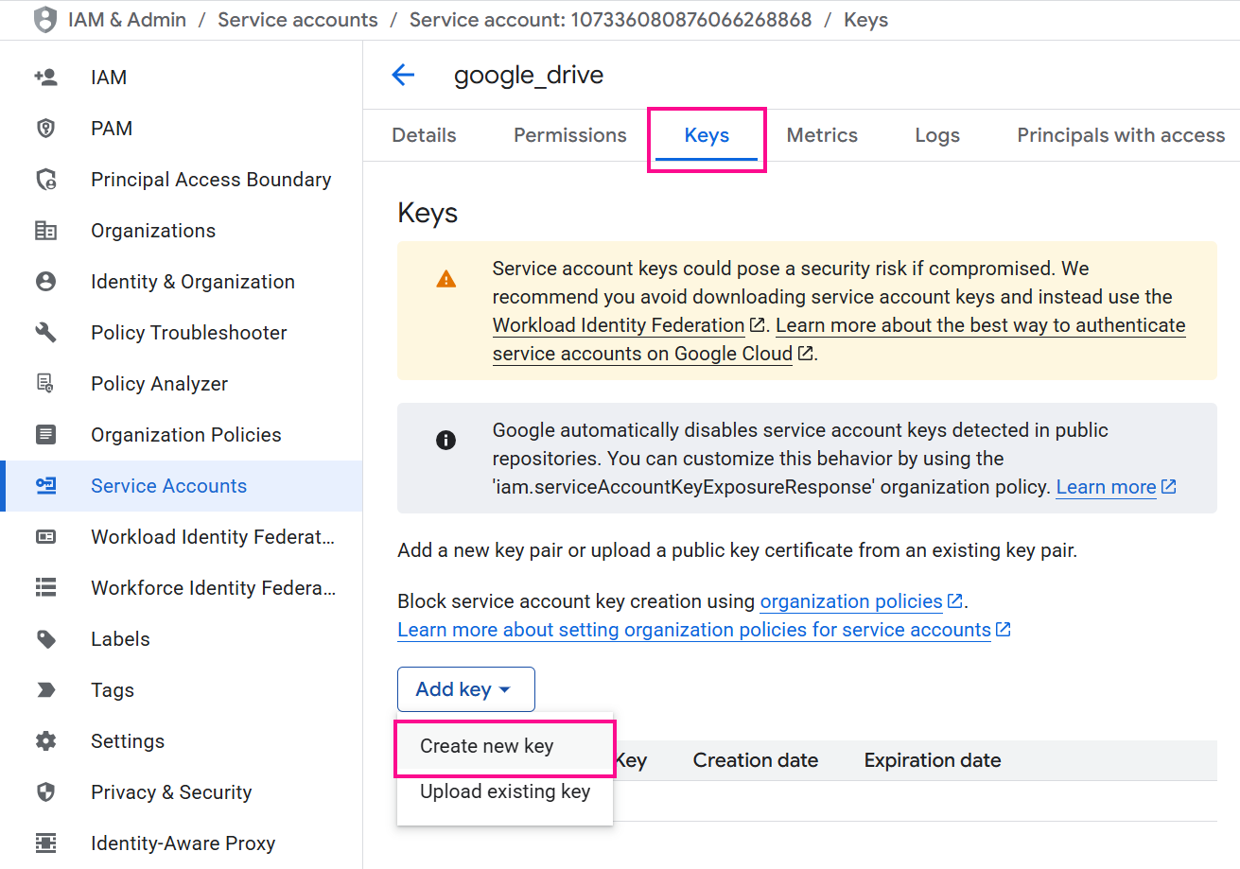Click the Service accounts breadcrumb
Viewport: 1240px width, 869px height.
pos(297,19)
